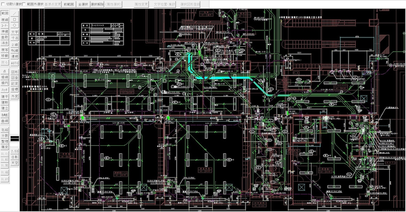Select the 消去 (erase) tool
406x212 pixels.
pos(5,44)
